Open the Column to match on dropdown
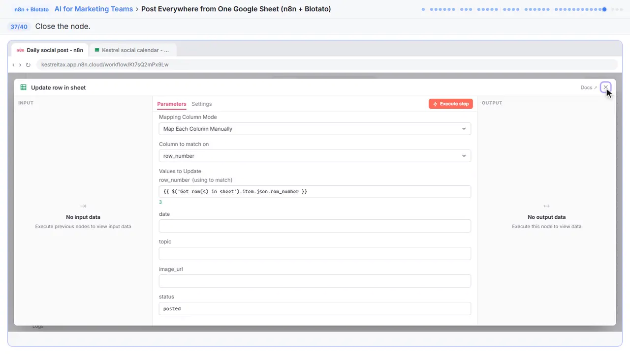Screen dimensions: 630x354 (x=315, y=156)
